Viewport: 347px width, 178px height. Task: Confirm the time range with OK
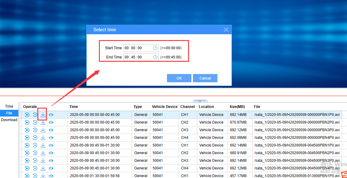coord(179,78)
